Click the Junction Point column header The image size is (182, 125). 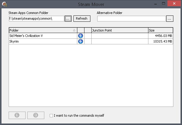(x=120, y=30)
